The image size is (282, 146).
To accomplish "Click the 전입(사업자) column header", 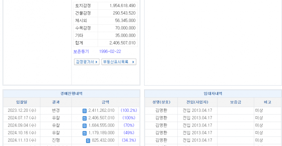I will coord(197,102).
